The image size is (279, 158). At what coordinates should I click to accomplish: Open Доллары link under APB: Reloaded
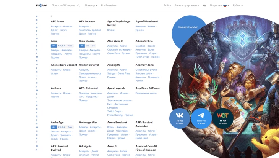[84, 93]
